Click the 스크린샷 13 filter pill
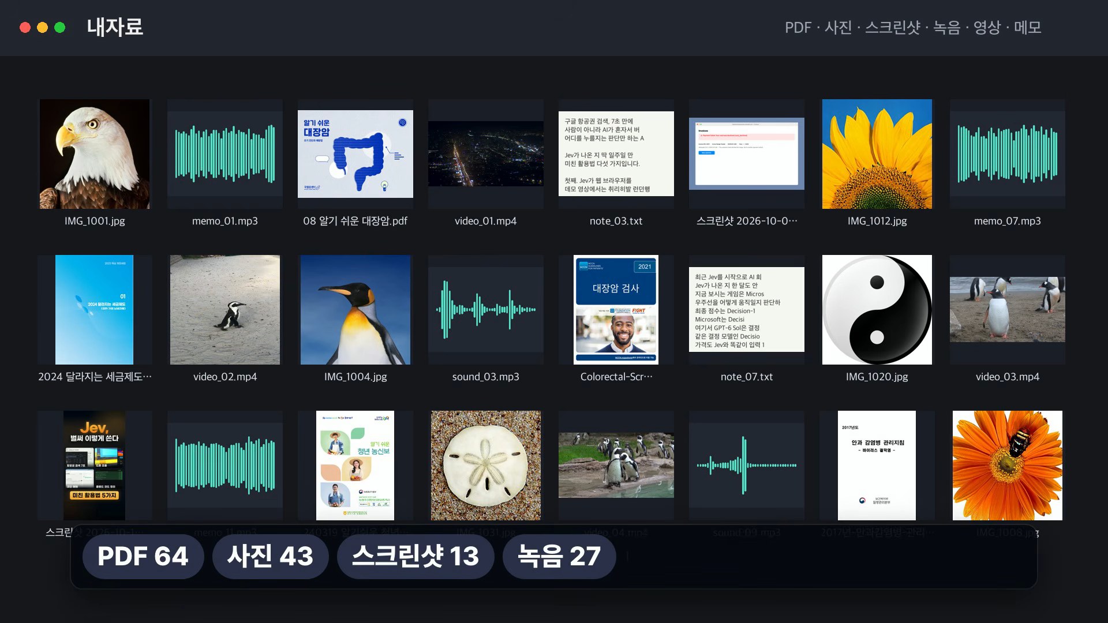Screen dimensions: 1108x623 tap(415, 557)
